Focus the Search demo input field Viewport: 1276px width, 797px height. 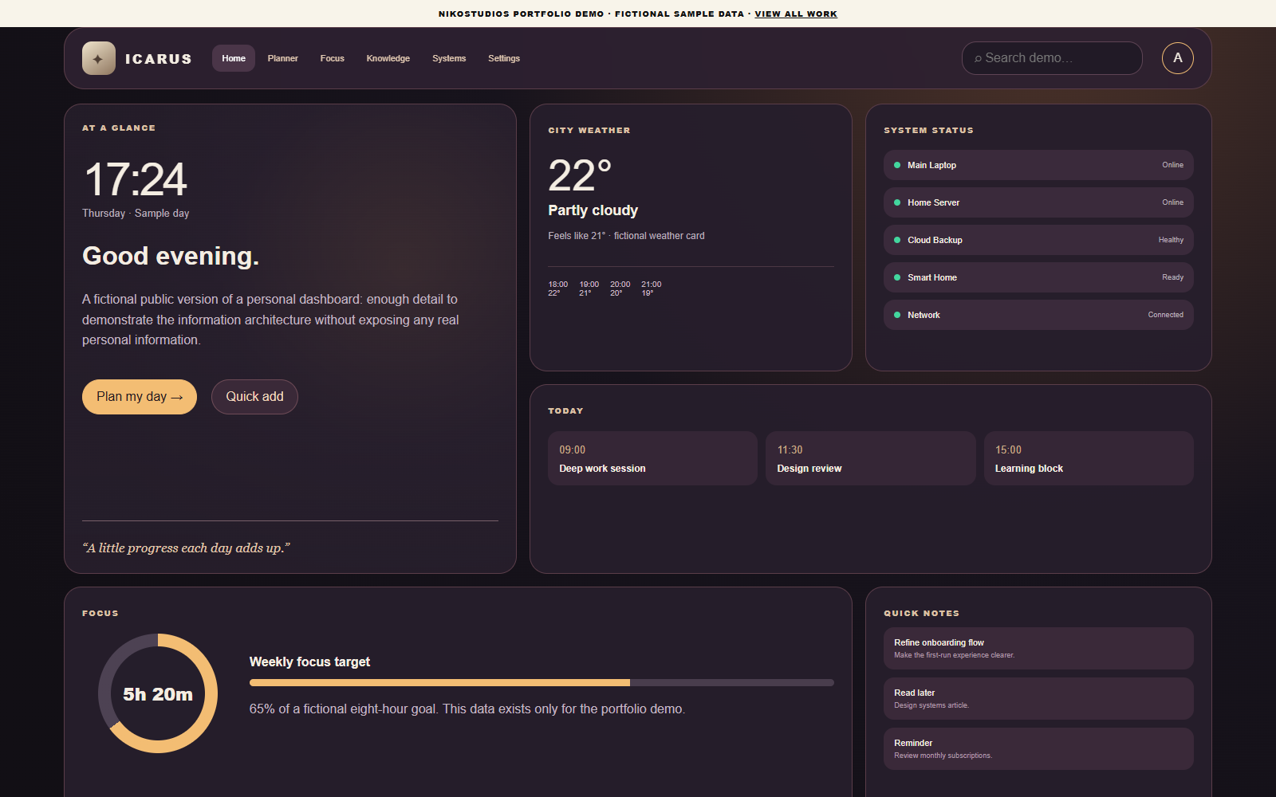point(1052,58)
